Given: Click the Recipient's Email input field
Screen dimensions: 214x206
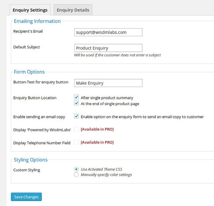Looking at the screenshot, I should (x=108, y=32).
